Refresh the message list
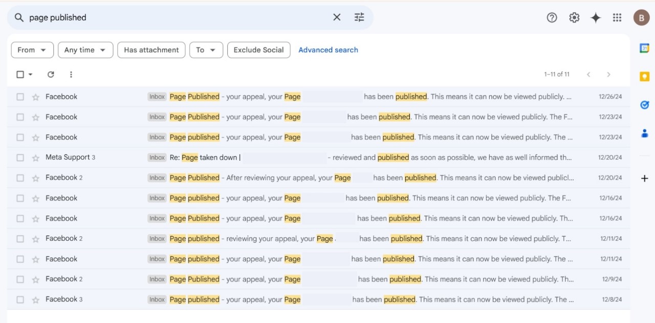Image resolution: width=655 pixels, height=323 pixels. tap(51, 74)
